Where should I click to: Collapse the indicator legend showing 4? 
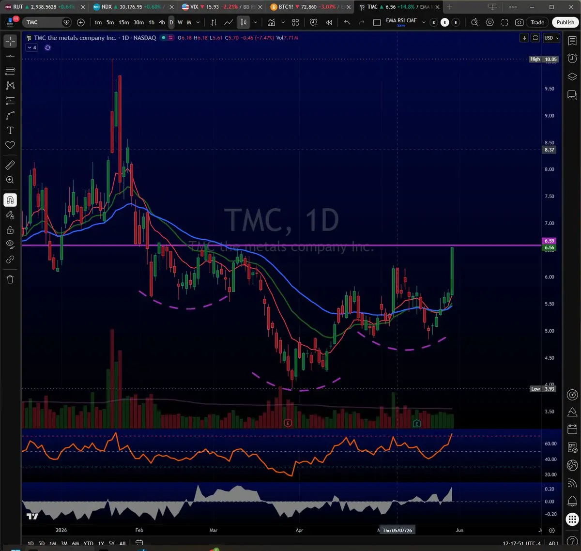pos(32,47)
